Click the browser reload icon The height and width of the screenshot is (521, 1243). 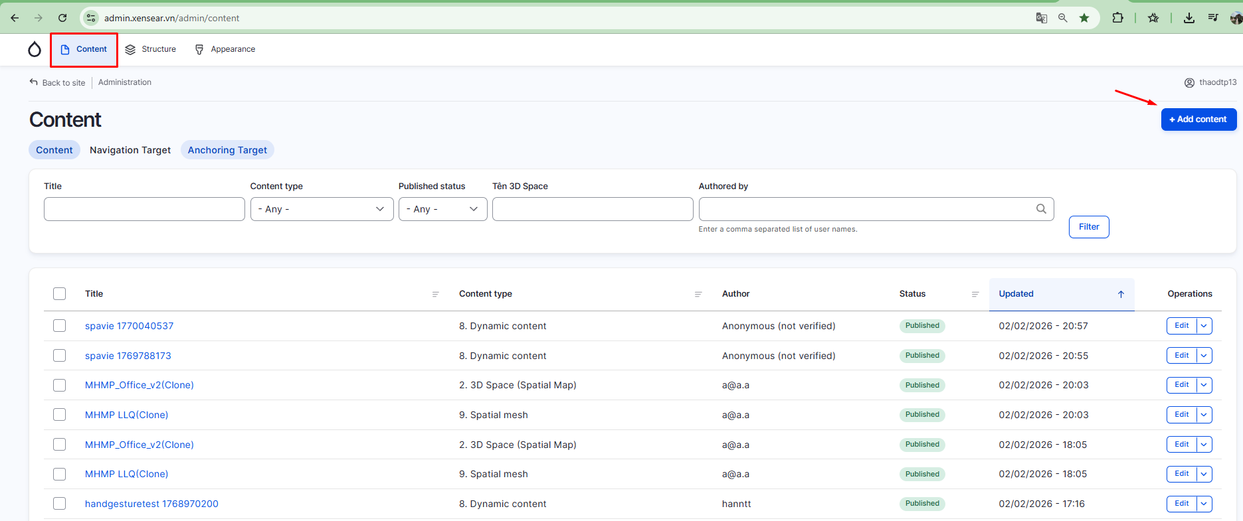coord(62,18)
